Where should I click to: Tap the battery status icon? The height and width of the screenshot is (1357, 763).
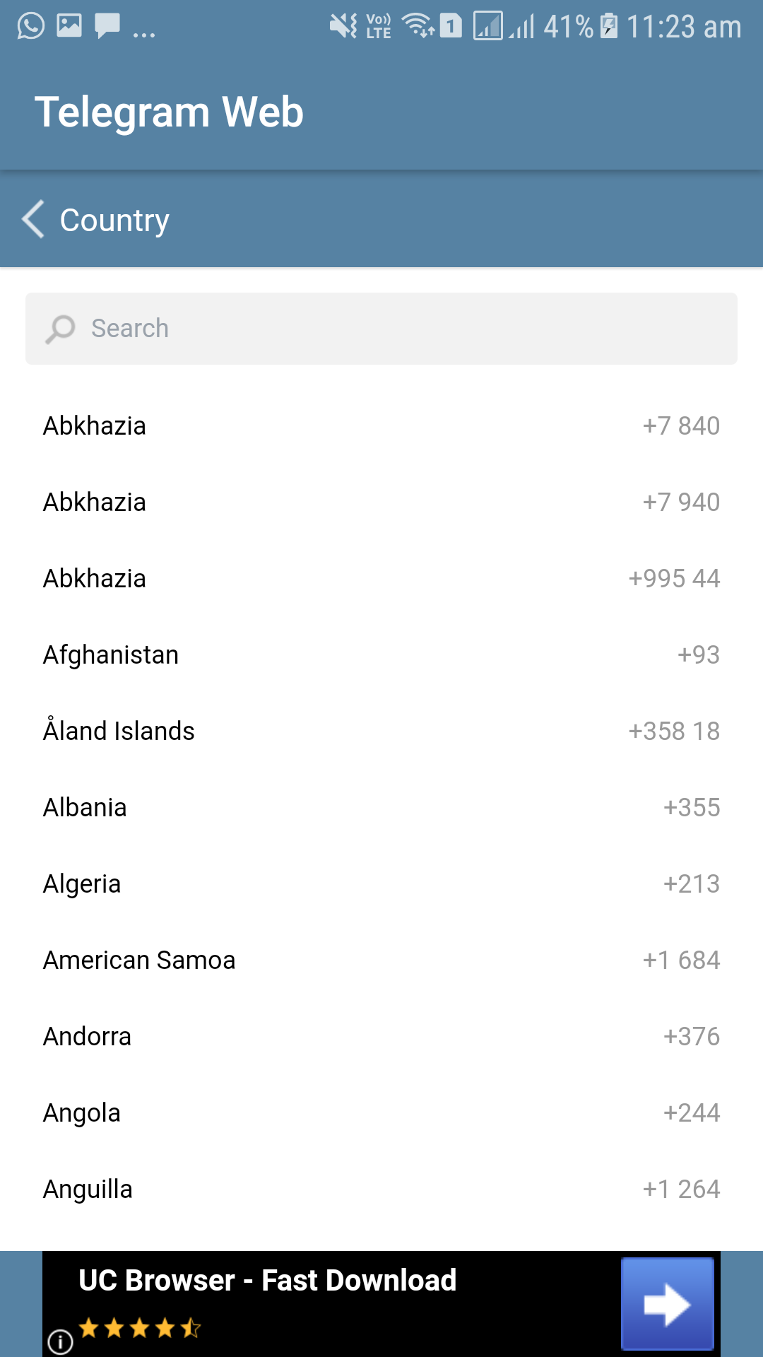point(608,27)
